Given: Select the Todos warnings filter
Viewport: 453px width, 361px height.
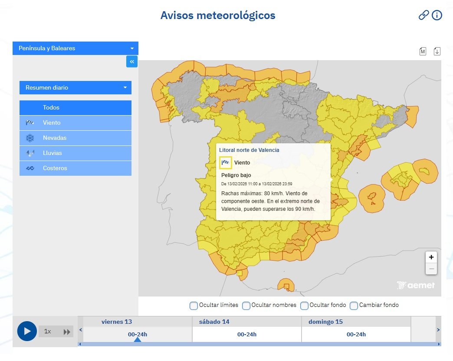Looking at the screenshot, I should click(75, 107).
